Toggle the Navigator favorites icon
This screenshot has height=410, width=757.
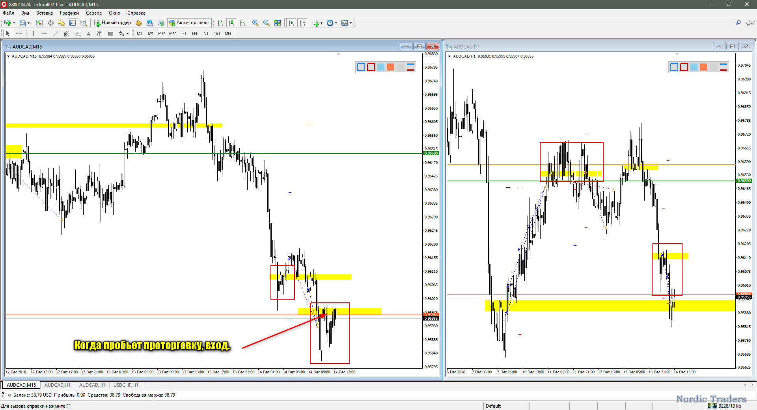point(62,23)
